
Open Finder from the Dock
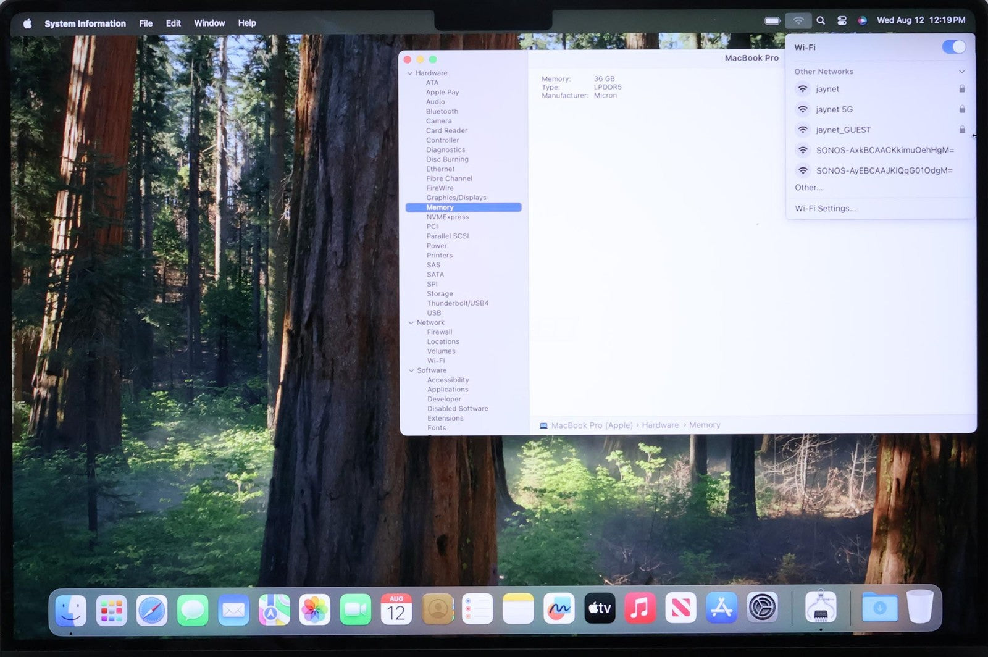pos(71,610)
